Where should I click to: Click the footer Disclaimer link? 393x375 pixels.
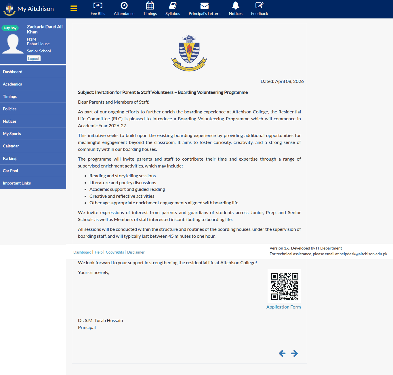tap(136, 252)
